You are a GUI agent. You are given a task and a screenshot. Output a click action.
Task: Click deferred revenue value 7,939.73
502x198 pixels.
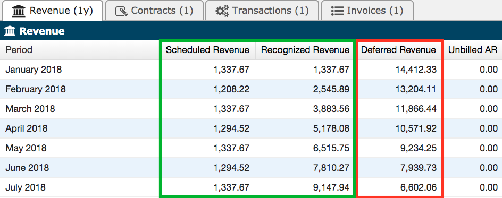tap(419, 168)
